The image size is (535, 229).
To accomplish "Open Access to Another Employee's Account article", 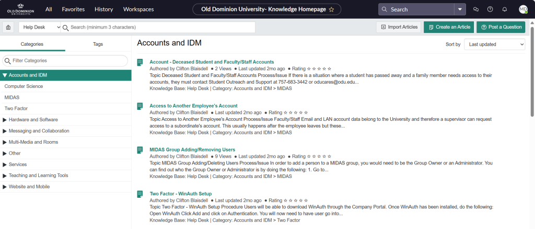I will pos(193,106).
